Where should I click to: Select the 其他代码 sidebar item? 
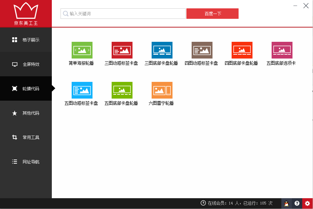click(x=26, y=113)
